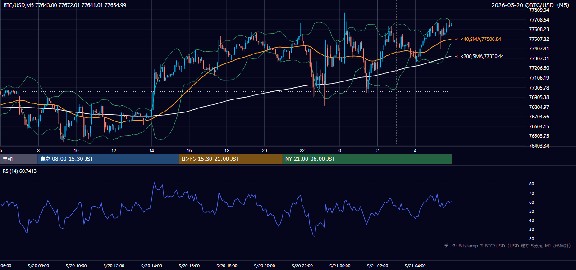Screen dimensions: 576x270
Task: Click price axis label 76905.38
Action: pyautogui.click(x=539, y=97)
